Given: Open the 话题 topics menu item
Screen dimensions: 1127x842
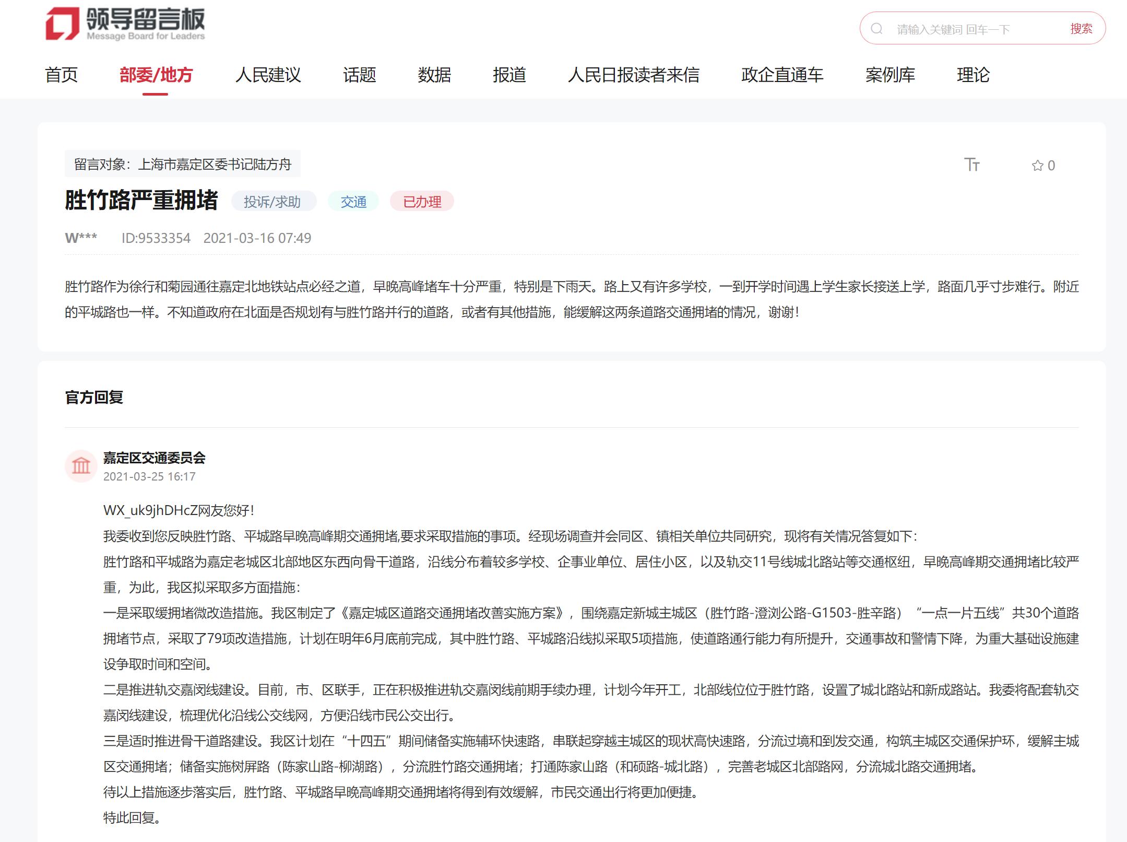Looking at the screenshot, I should point(359,75).
